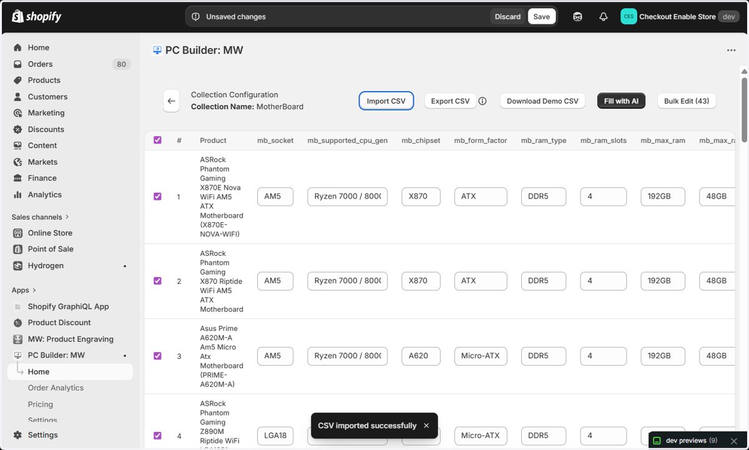Click Download Demo CSV button
The height and width of the screenshot is (450, 749).
pyautogui.click(x=542, y=101)
